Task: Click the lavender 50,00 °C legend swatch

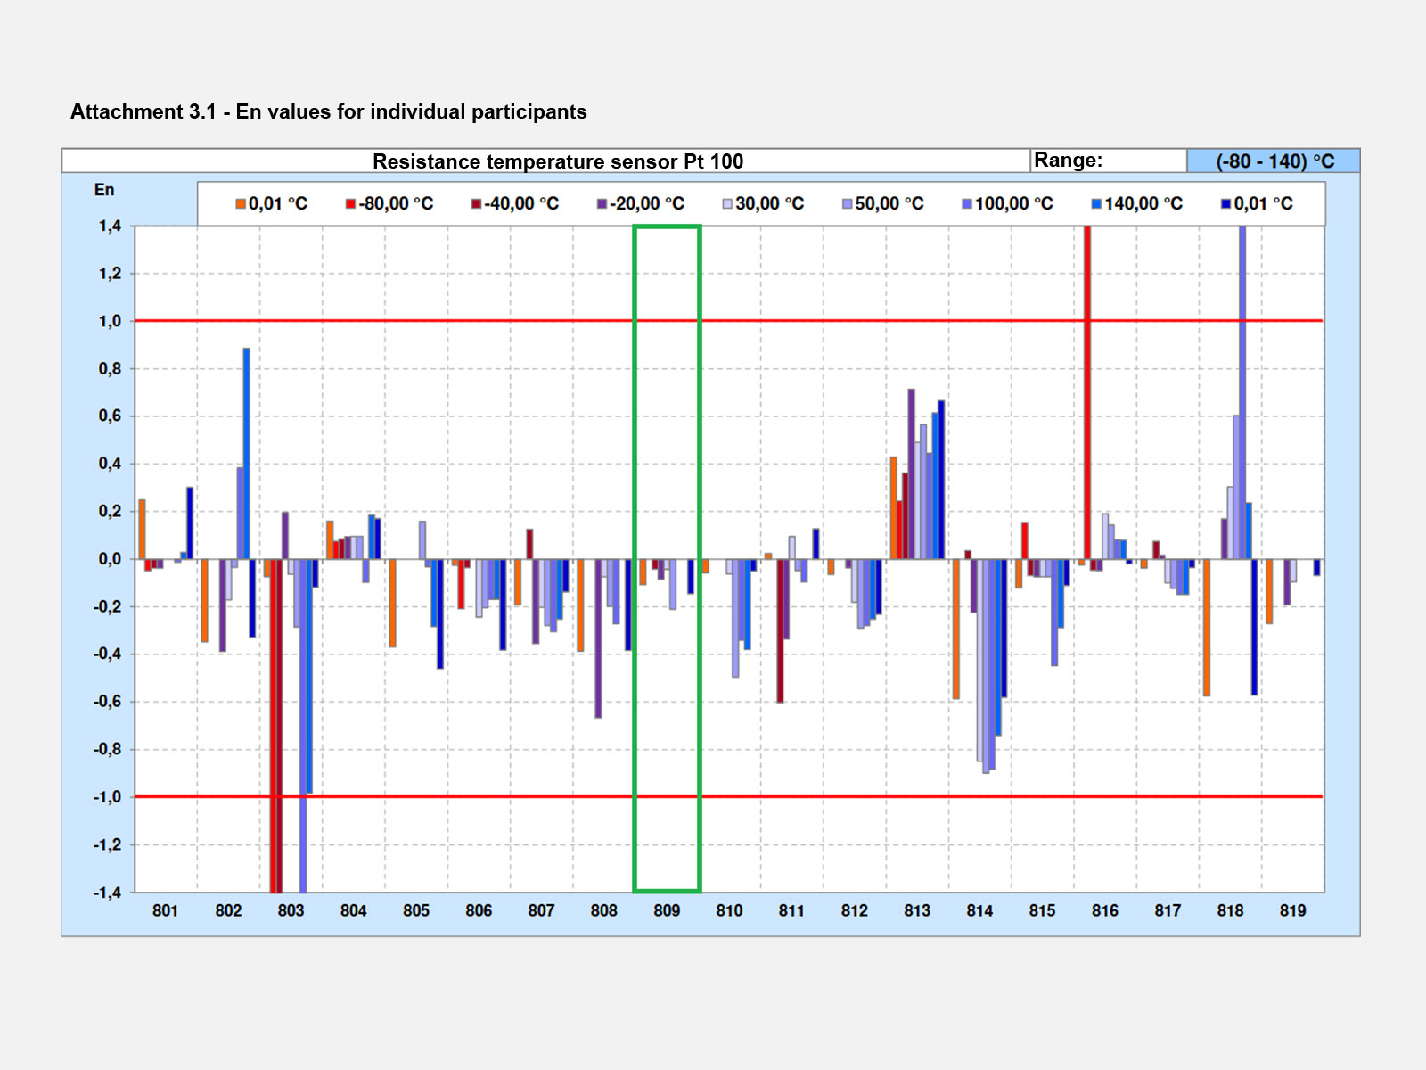Action: pos(847,204)
